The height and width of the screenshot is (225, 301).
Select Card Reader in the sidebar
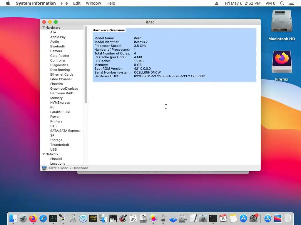click(60, 56)
